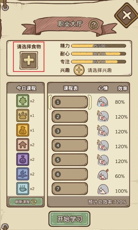This screenshot has height=230, width=138.
Task: Close the 职业大厅 panel with X
Action: (126, 15)
